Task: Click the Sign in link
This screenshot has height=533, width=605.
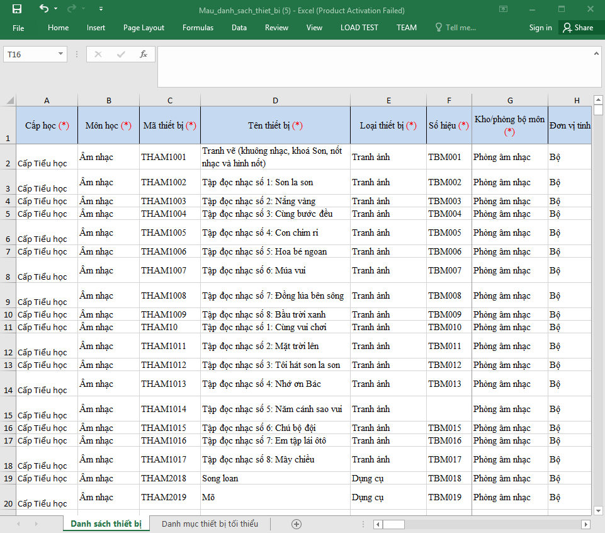Action: pyautogui.click(x=540, y=28)
